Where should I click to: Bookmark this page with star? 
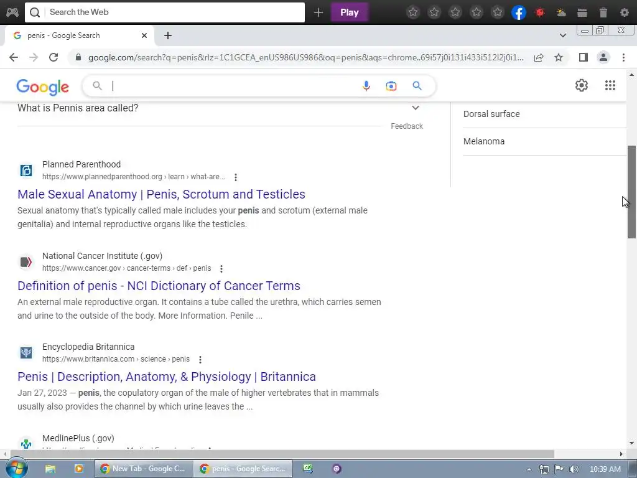(x=559, y=57)
